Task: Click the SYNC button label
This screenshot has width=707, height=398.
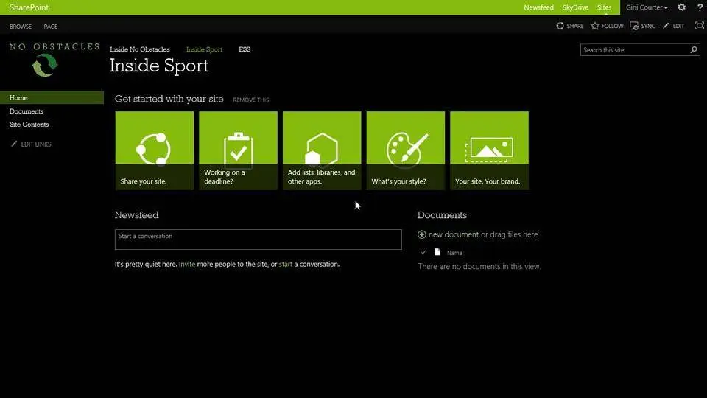Action: click(x=648, y=27)
